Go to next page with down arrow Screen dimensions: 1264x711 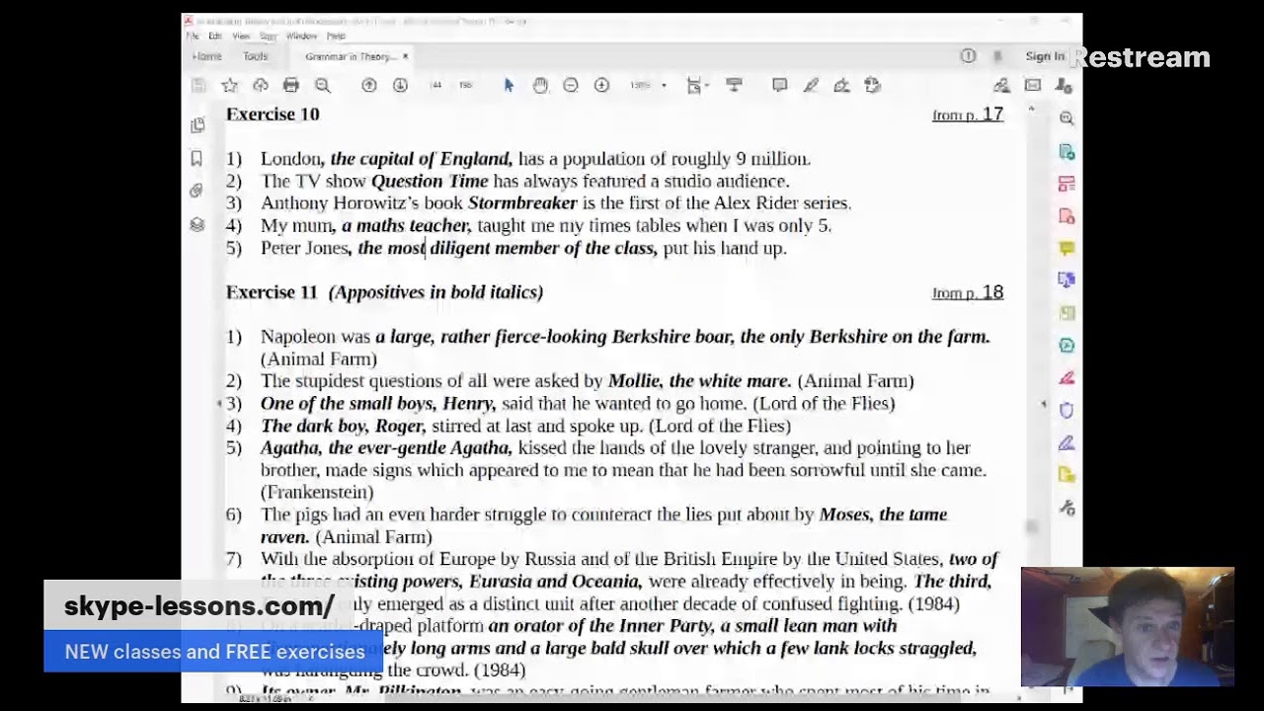click(400, 86)
